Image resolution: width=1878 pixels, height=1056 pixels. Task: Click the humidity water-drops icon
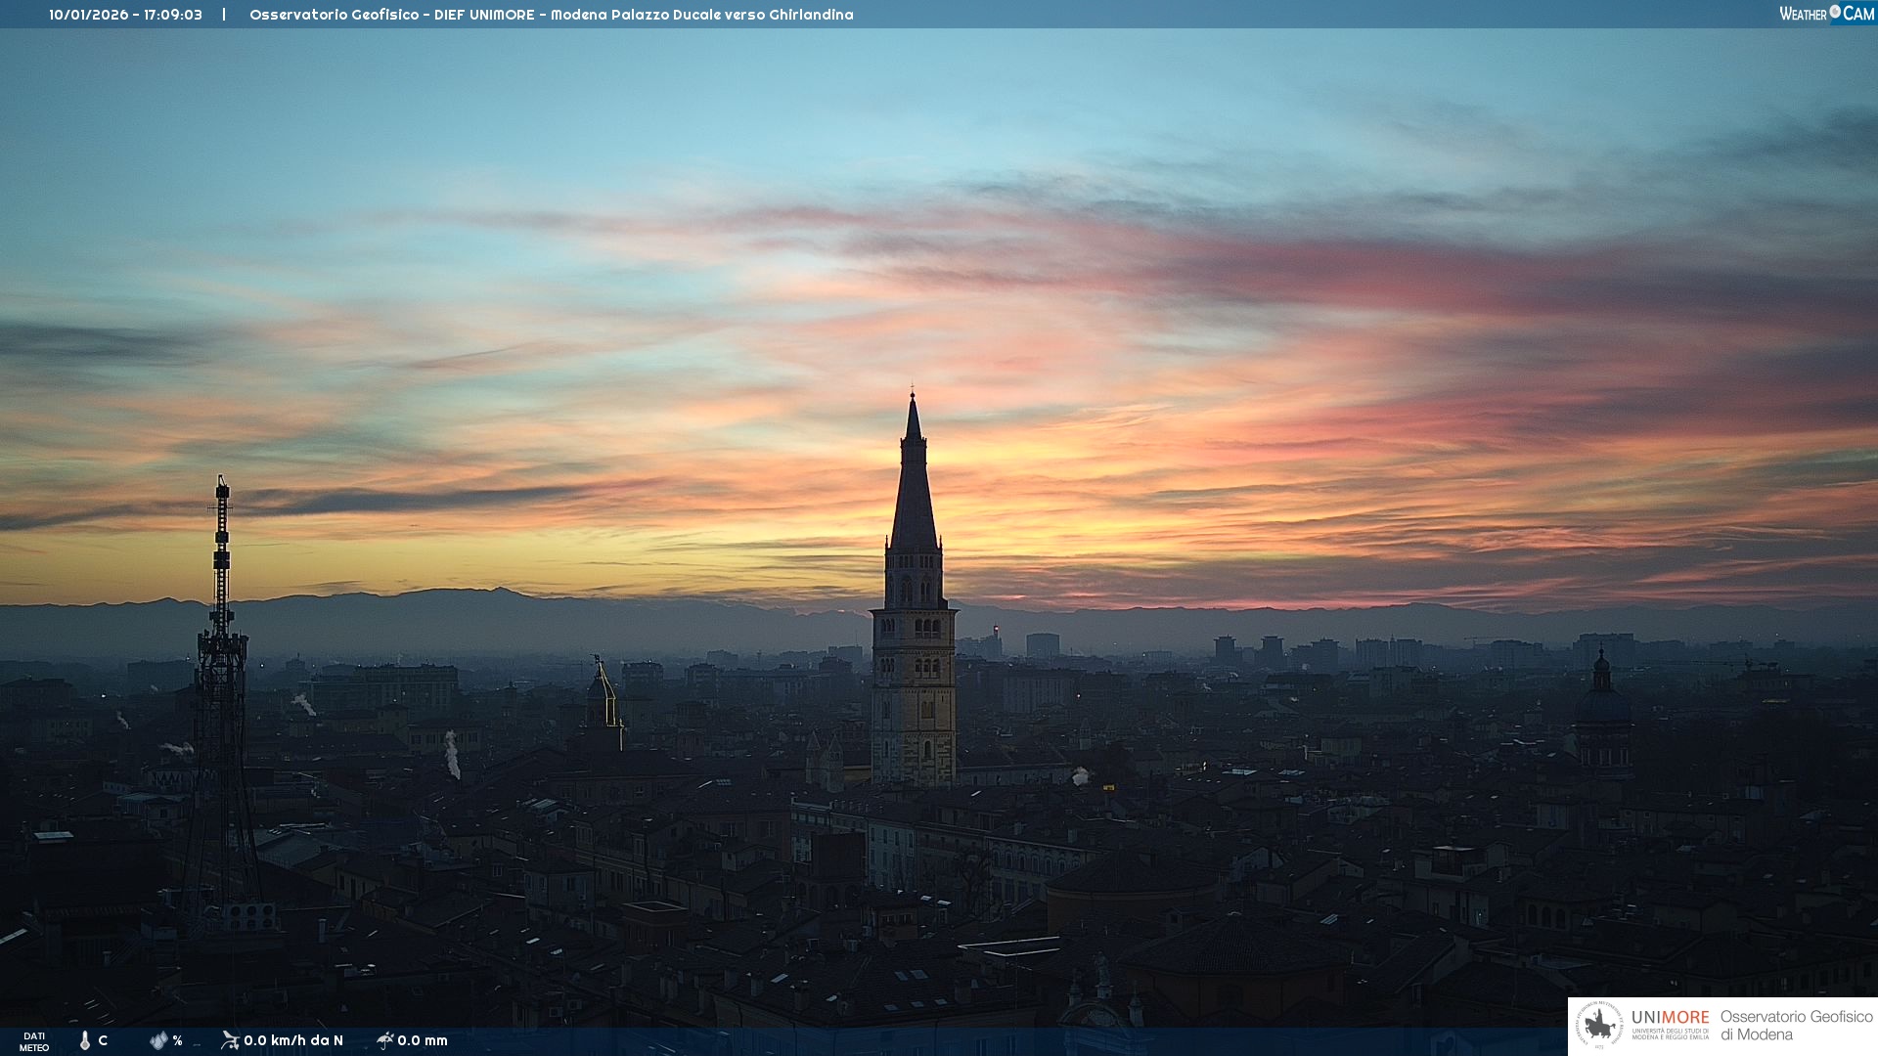pos(158,1040)
